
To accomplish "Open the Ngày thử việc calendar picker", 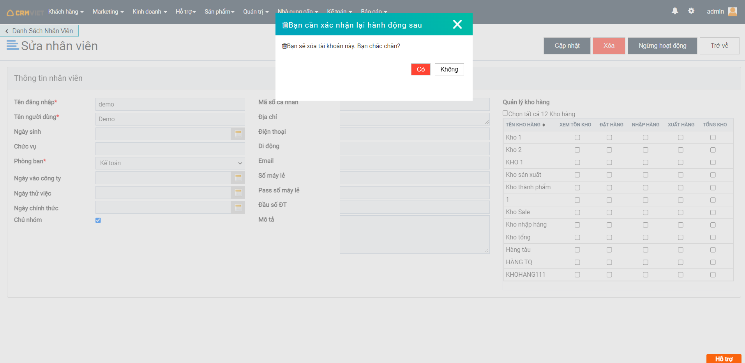I will tap(238, 192).
